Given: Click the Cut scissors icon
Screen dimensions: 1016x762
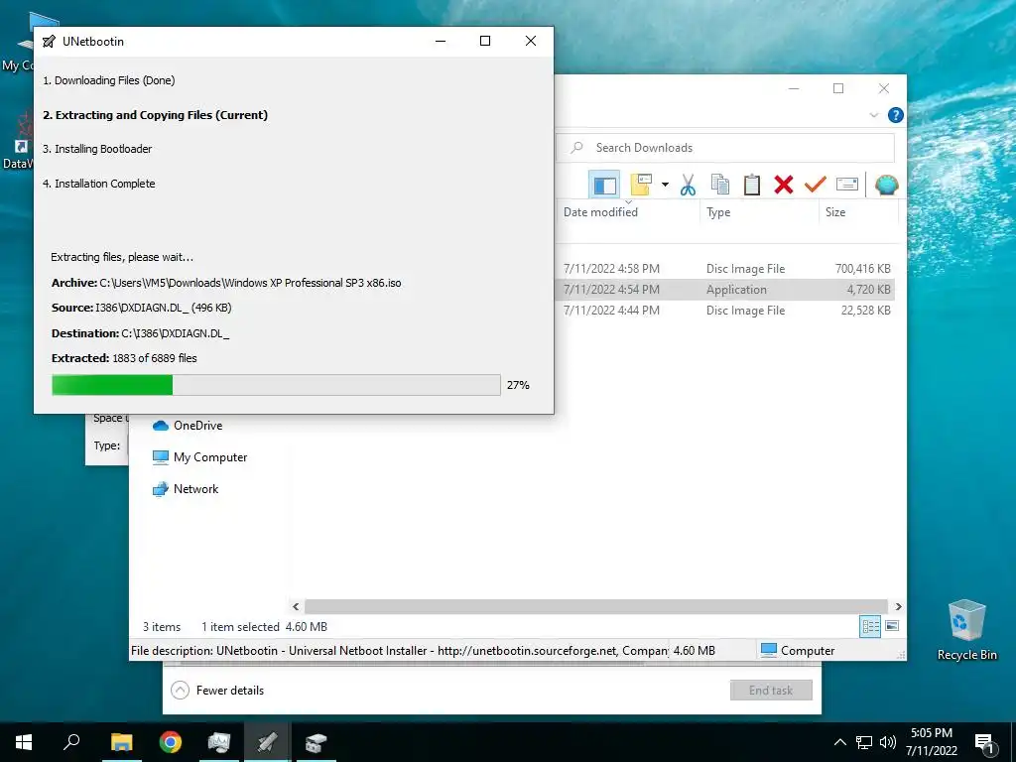Looking at the screenshot, I should 689,185.
